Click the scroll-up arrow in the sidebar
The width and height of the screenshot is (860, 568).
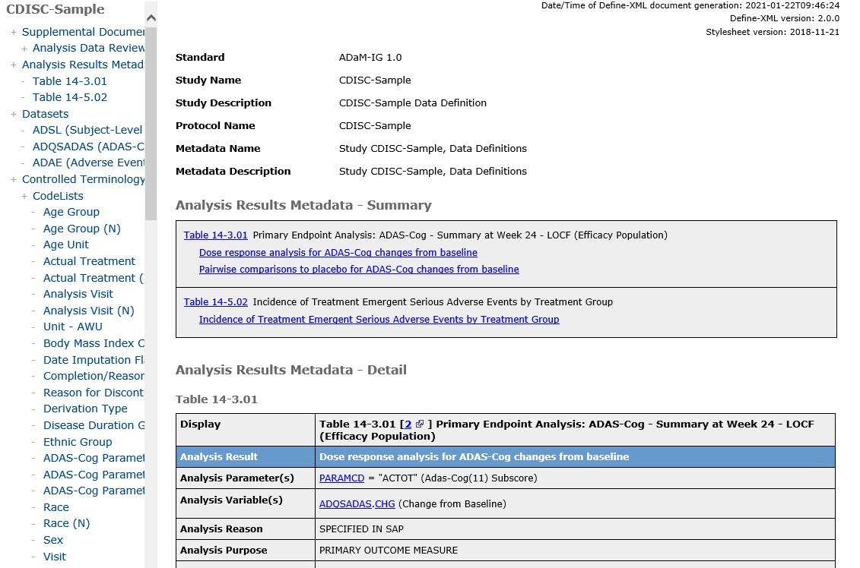tap(151, 18)
